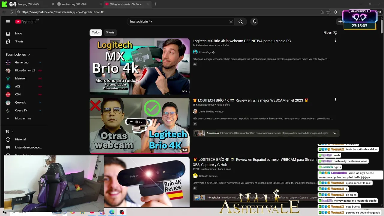Open the Cristo Vega channel link

[205, 52]
